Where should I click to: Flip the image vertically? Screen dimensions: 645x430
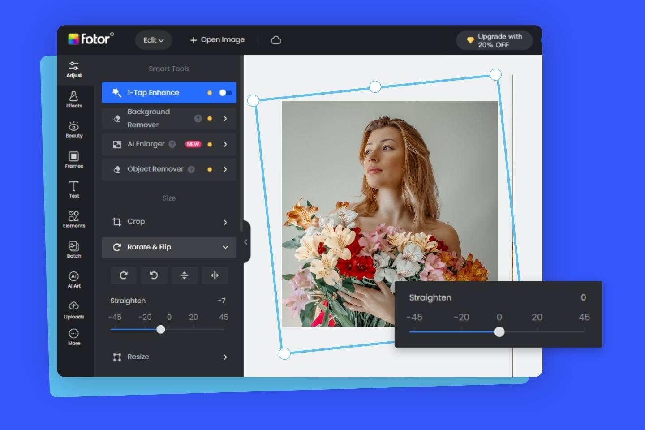[184, 275]
